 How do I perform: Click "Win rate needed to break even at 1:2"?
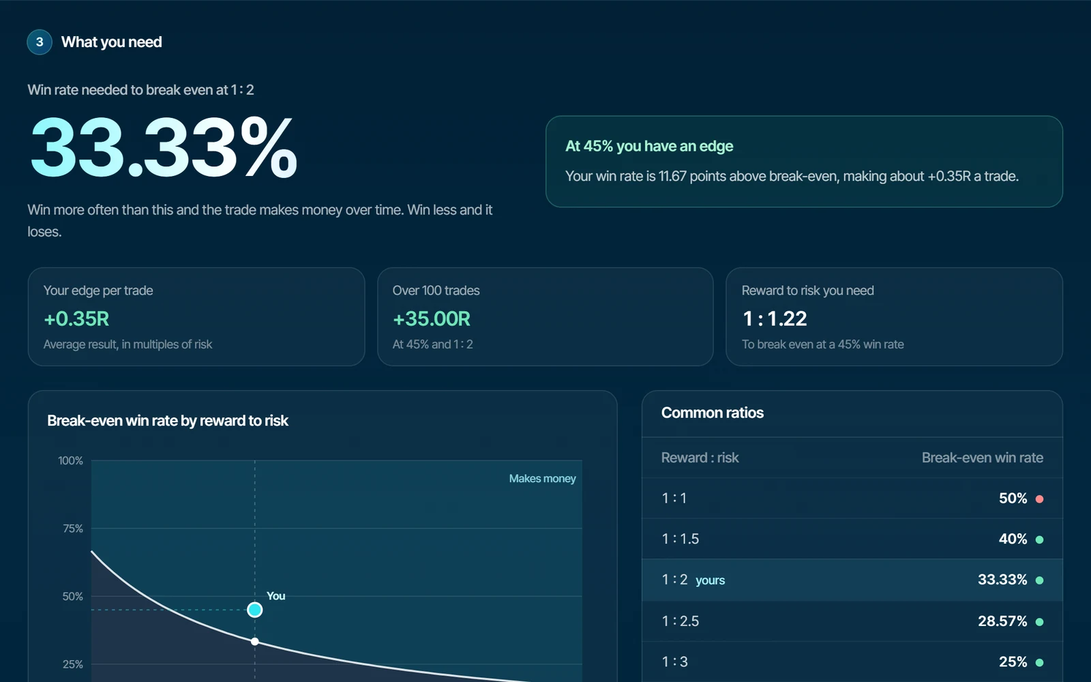140,90
